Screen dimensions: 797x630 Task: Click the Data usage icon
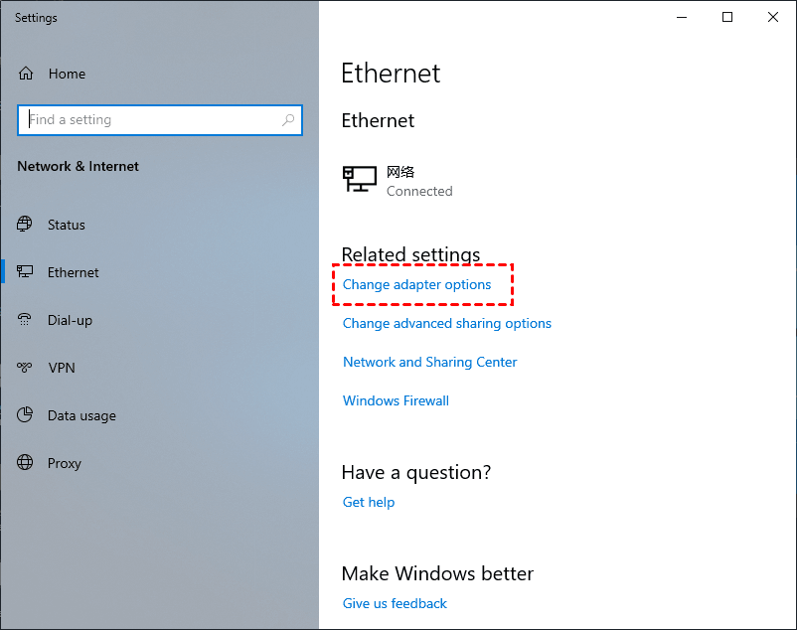click(x=26, y=415)
